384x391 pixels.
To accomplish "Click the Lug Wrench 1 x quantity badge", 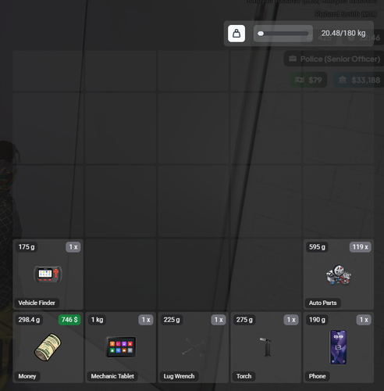I will [x=219, y=320].
